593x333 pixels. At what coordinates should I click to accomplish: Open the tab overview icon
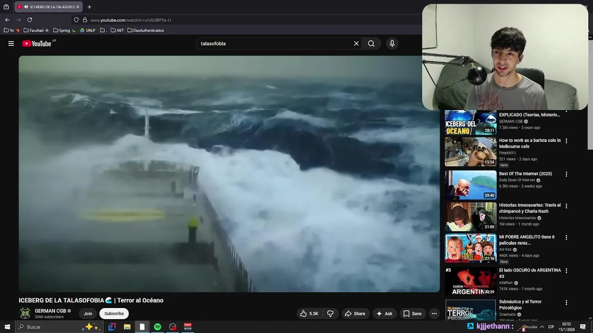coord(6,7)
